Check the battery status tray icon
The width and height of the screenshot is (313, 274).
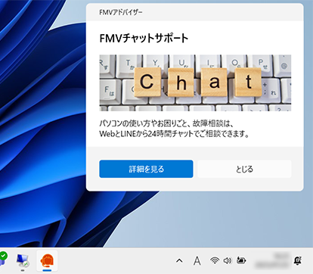pyautogui.click(x=241, y=260)
